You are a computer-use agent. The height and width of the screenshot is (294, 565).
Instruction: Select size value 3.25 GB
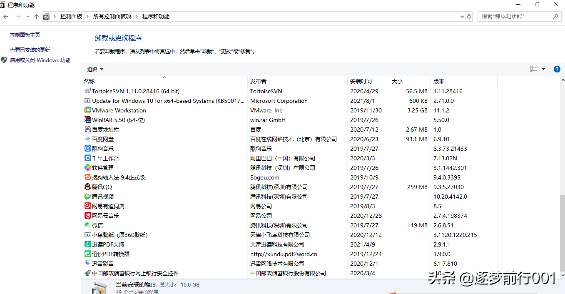click(416, 110)
